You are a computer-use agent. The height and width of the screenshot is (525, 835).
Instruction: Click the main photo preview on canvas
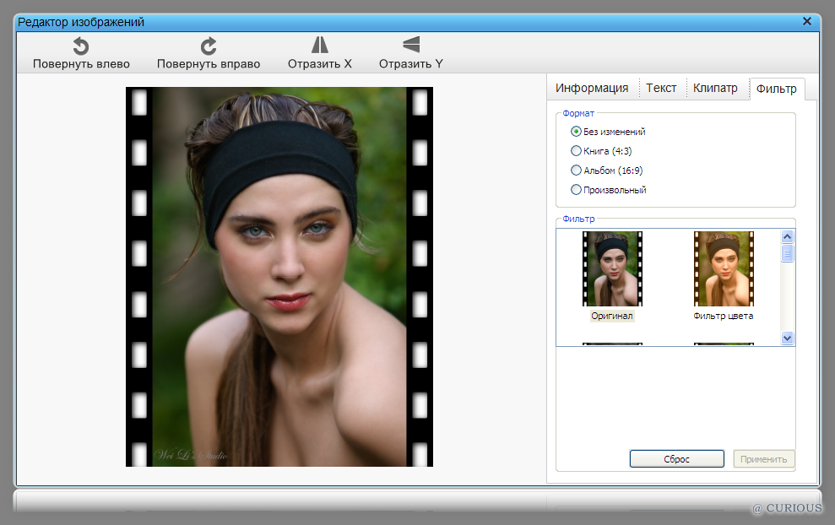[279, 277]
